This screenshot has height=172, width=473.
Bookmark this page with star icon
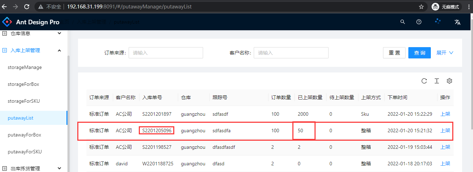coord(421,7)
